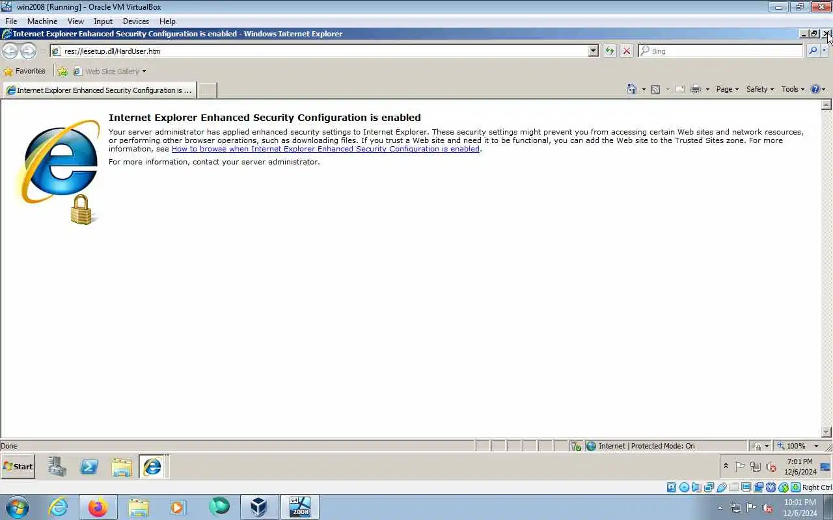Run Bing search with the magnifier button
The image size is (833, 520).
[813, 51]
